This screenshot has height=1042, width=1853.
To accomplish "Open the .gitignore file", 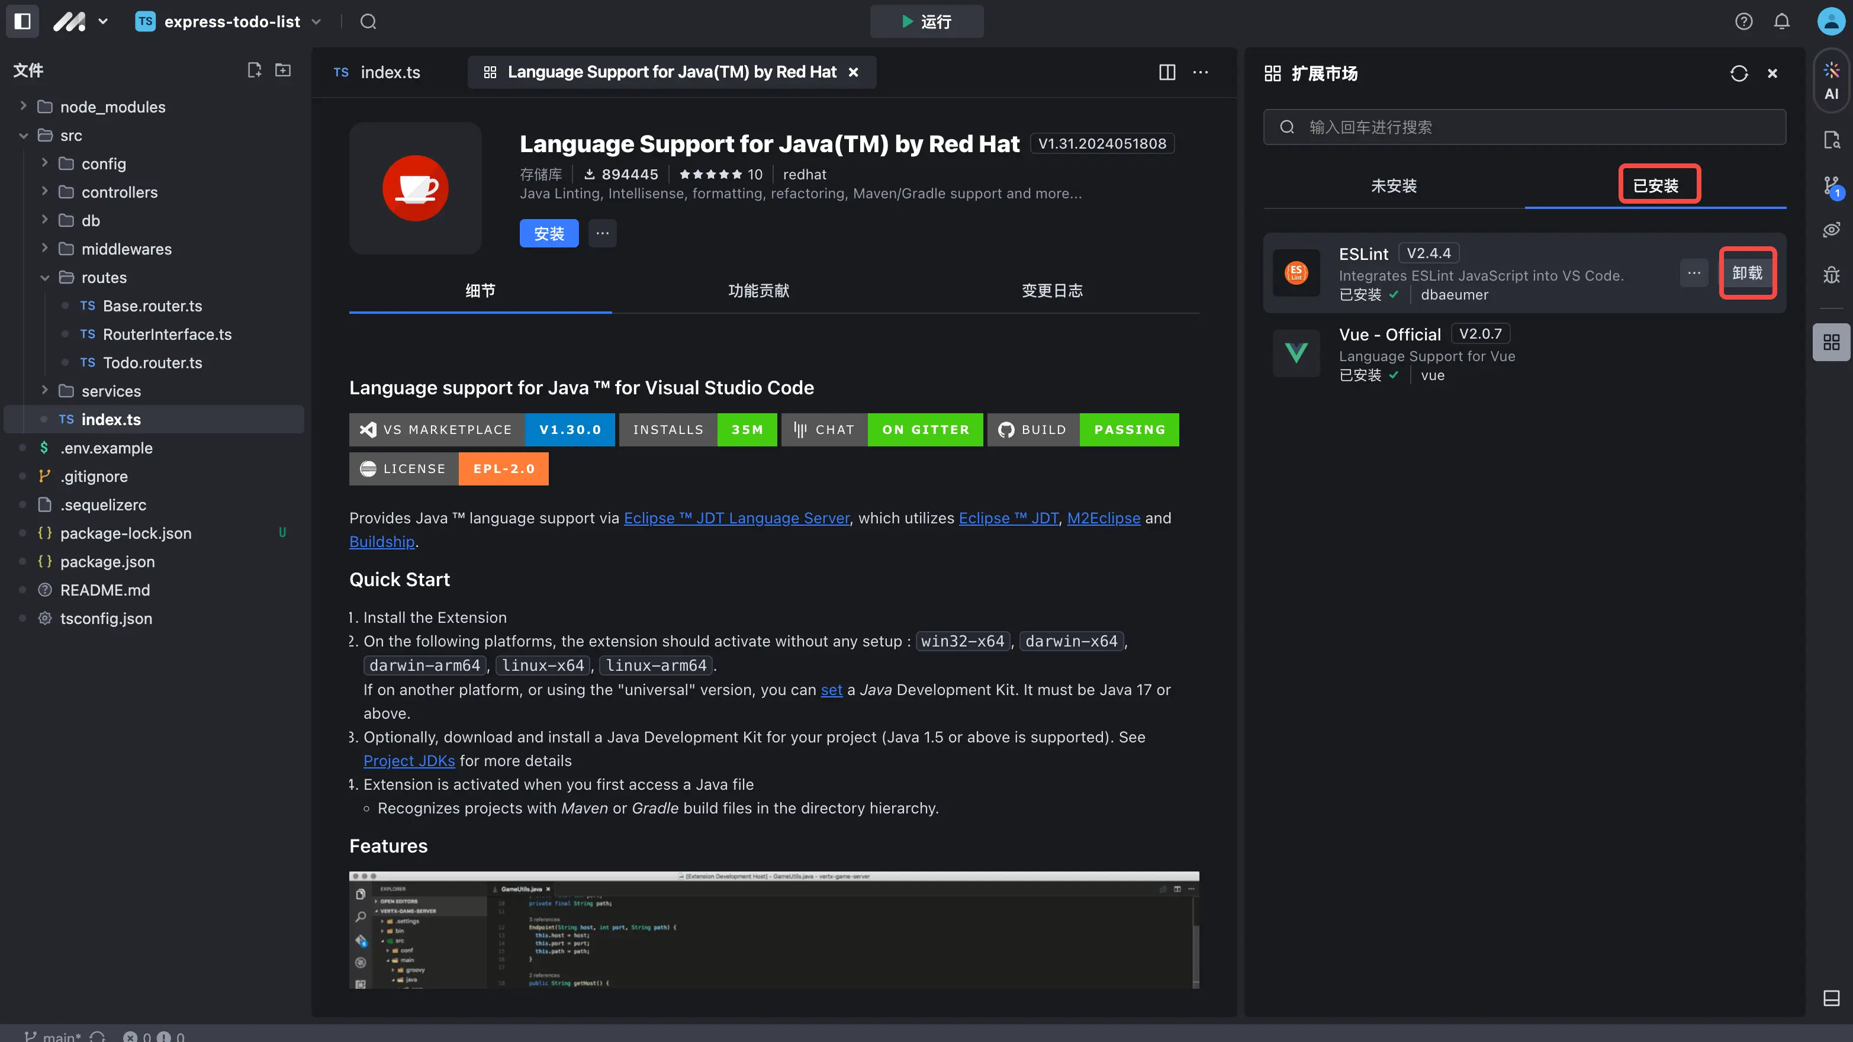I will click(94, 477).
